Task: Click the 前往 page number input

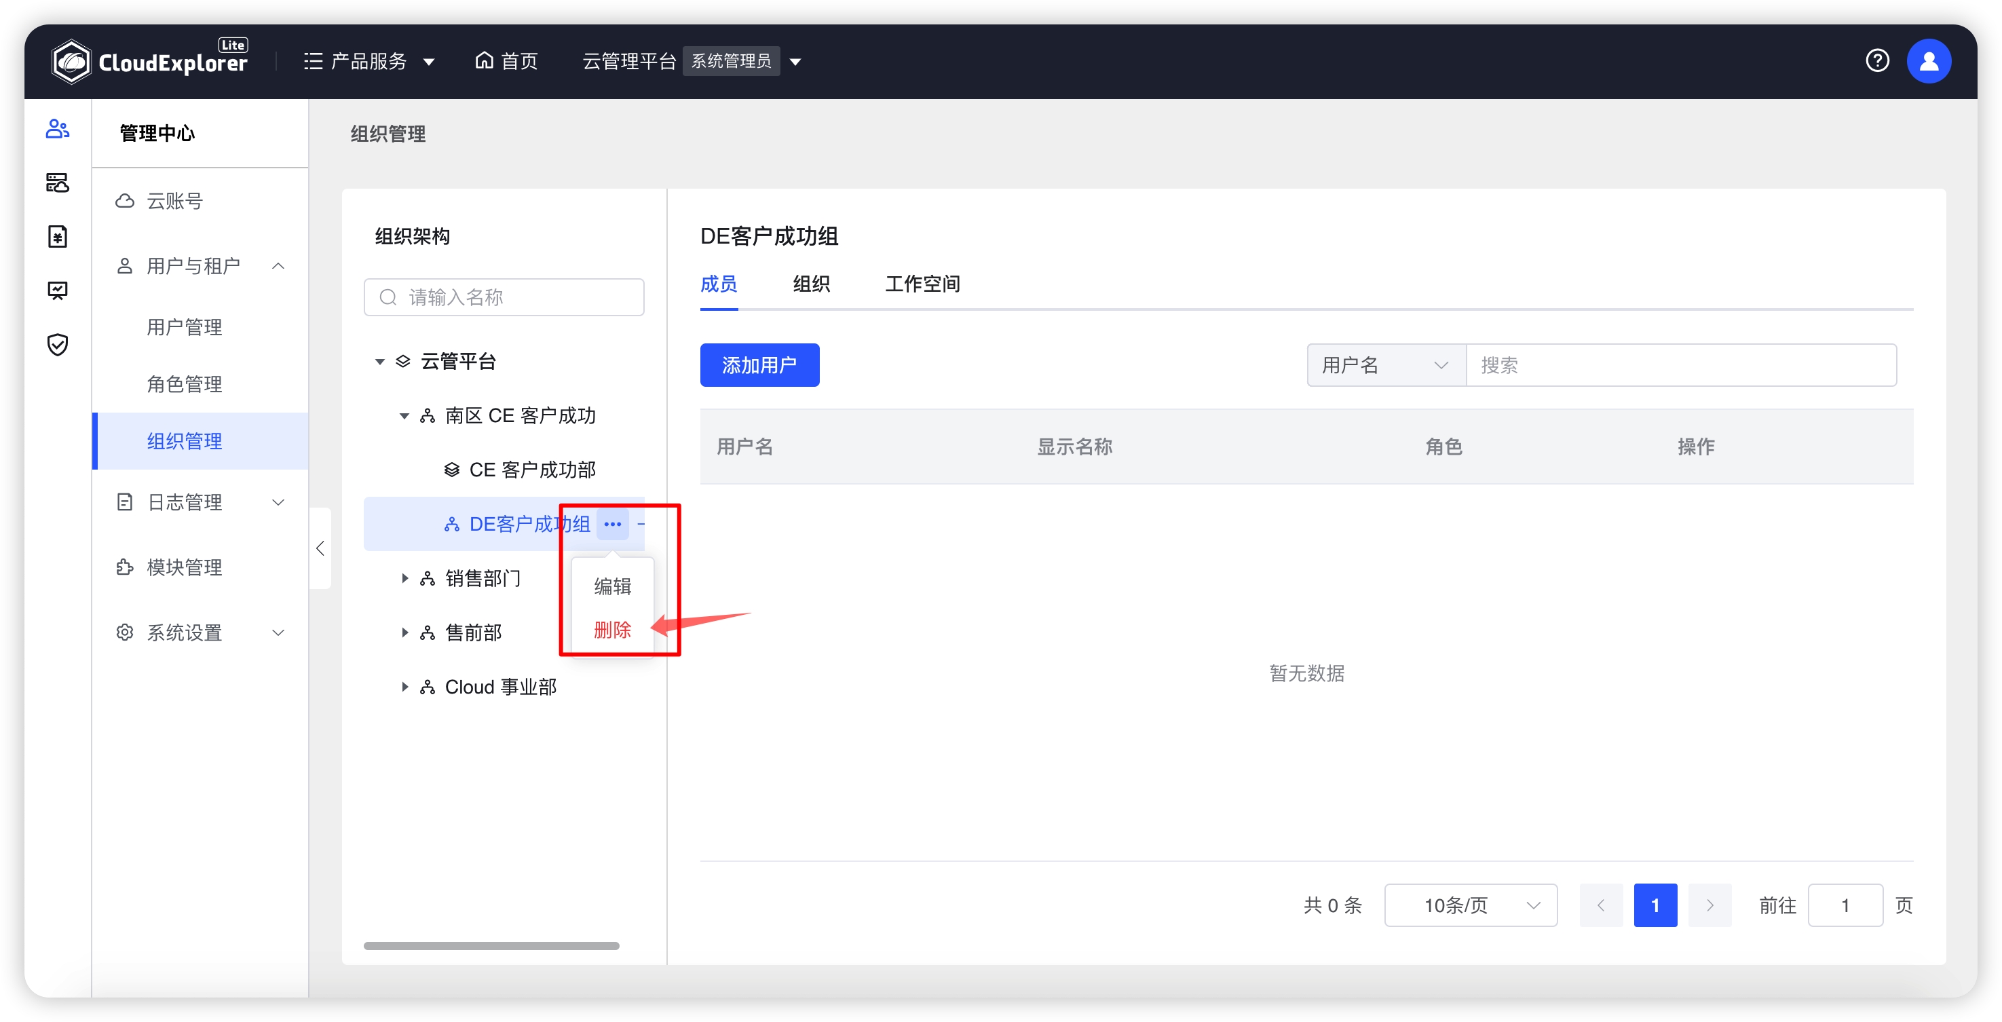Action: 1845,905
